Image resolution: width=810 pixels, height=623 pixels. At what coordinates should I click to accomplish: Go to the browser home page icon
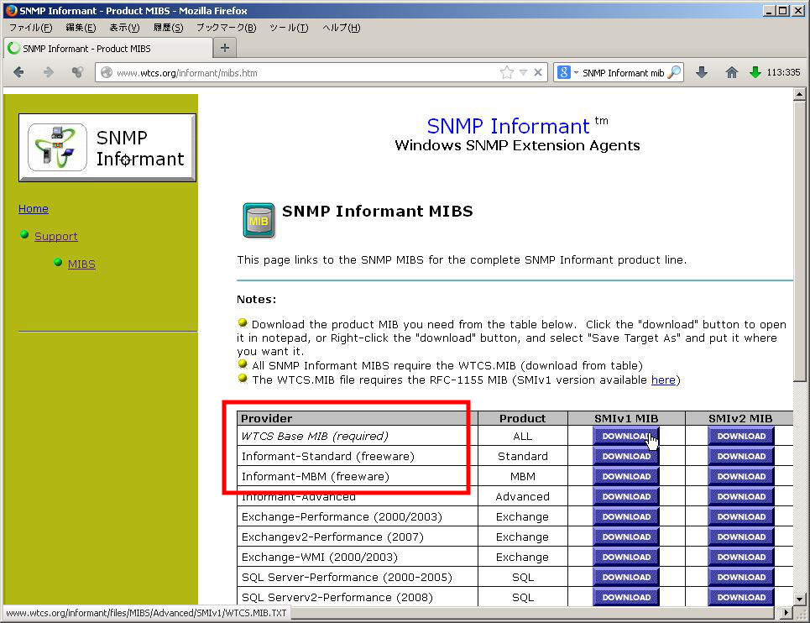point(731,72)
